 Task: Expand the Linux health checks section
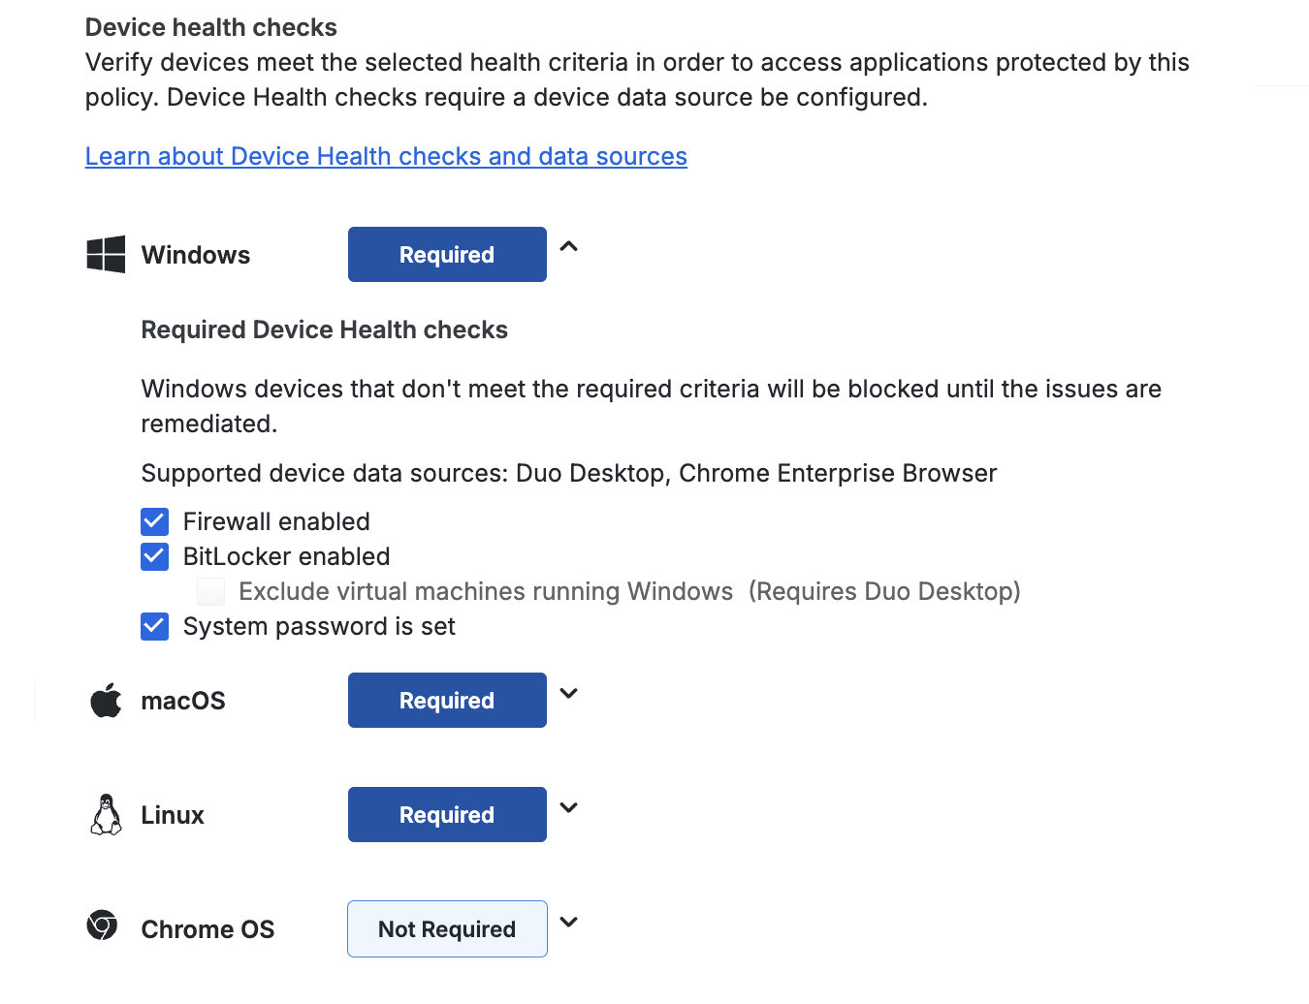[x=569, y=808]
